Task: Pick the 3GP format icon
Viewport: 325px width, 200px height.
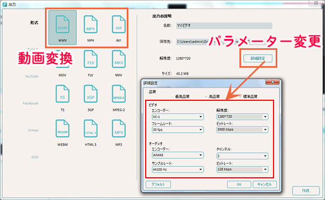Action: click(90, 94)
